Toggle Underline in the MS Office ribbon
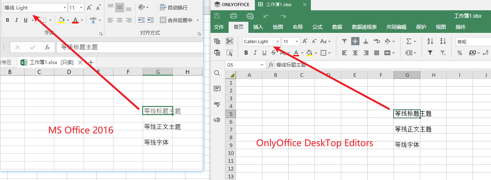Viewport: 491px width, 180px height. pos(25,20)
